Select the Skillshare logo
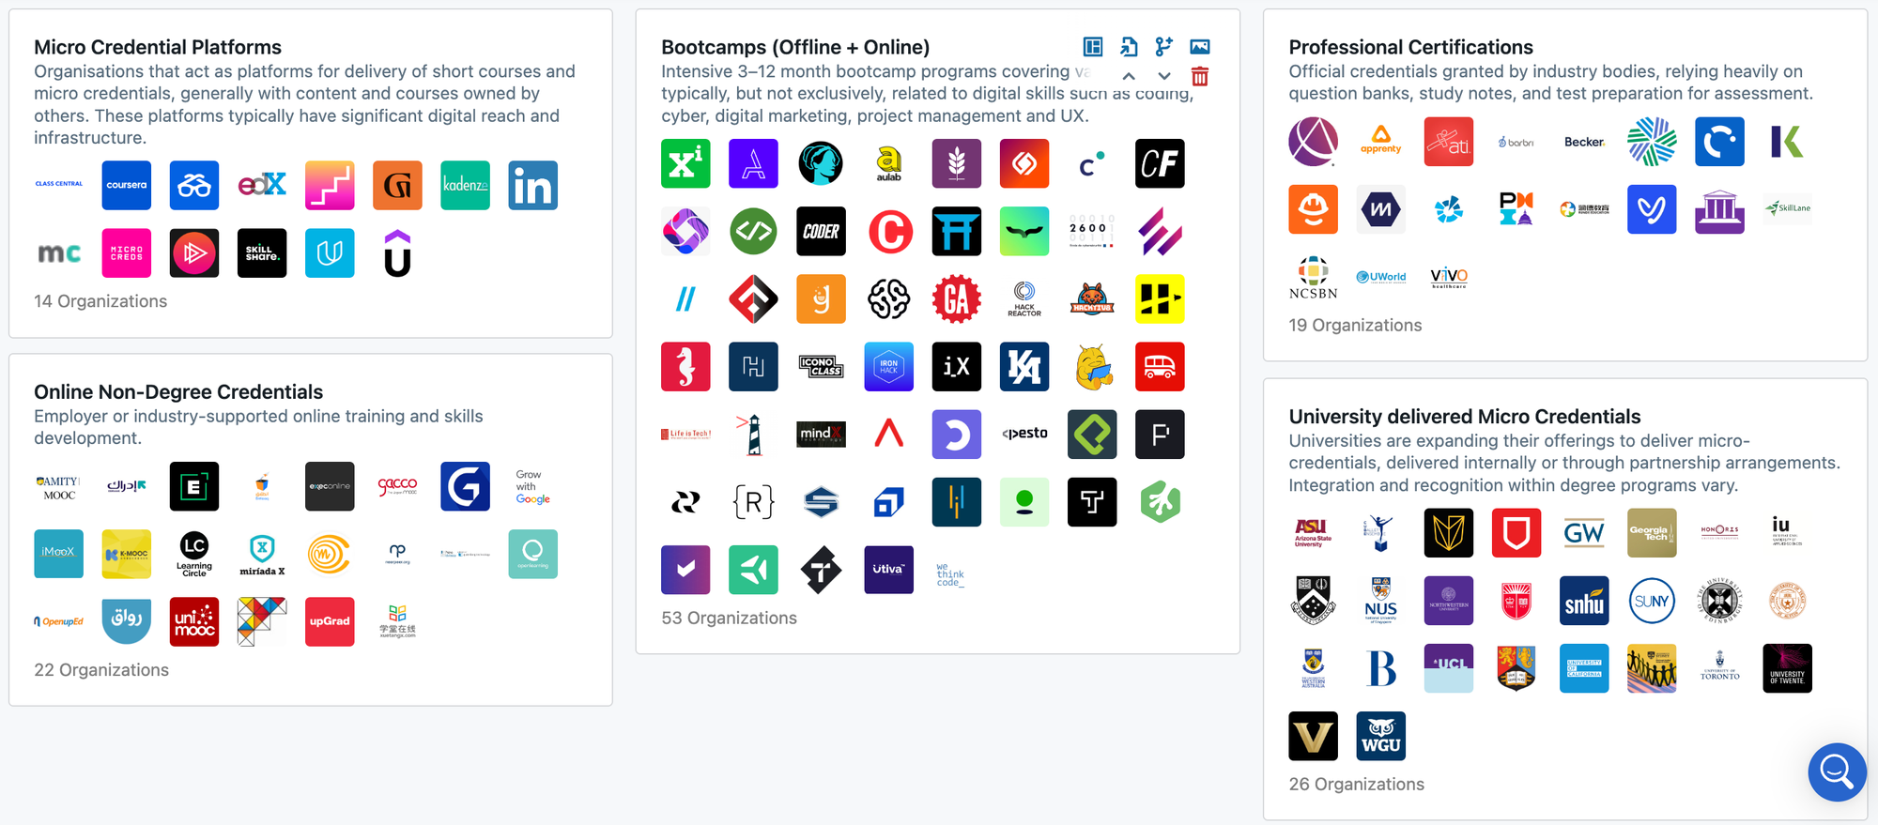This screenshot has height=825, width=1878. point(262,253)
